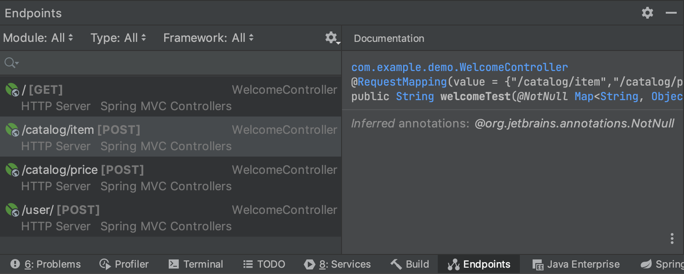Open the Build tool window
This screenshot has height=274, width=684.
(x=410, y=264)
